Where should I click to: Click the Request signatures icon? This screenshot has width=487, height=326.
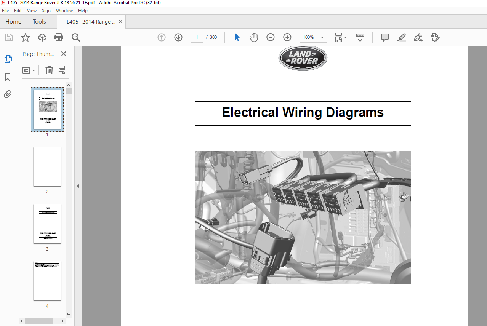tap(435, 37)
